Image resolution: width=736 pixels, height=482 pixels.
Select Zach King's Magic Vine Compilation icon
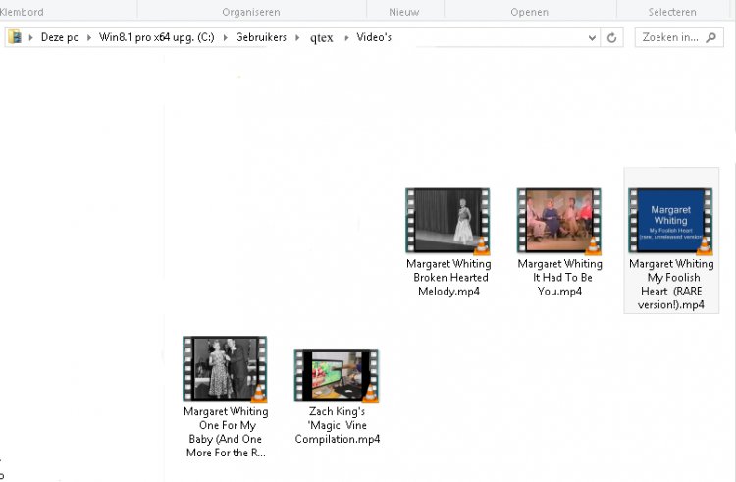click(x=337, y=375)
